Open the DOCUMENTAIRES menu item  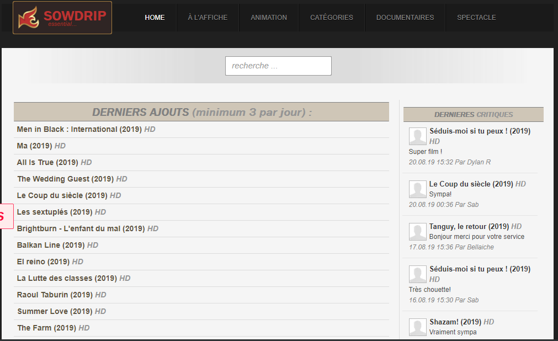pyautogui.click(x=405, y=18)
